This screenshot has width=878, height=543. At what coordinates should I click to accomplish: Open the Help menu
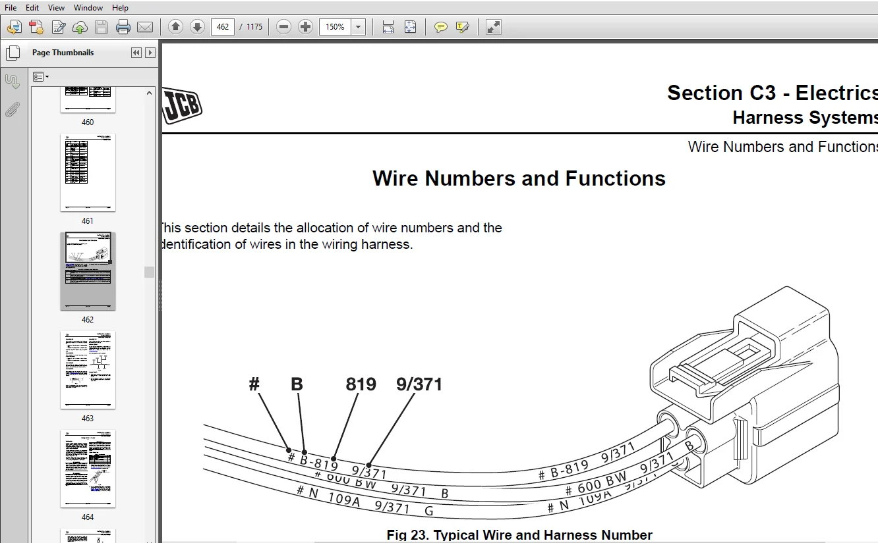click(x=120, y=8)
